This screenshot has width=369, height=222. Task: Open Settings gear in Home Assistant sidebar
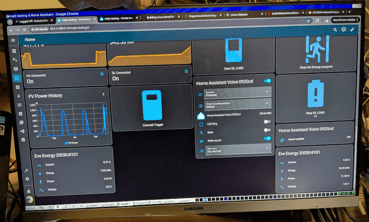click(27, 179)
